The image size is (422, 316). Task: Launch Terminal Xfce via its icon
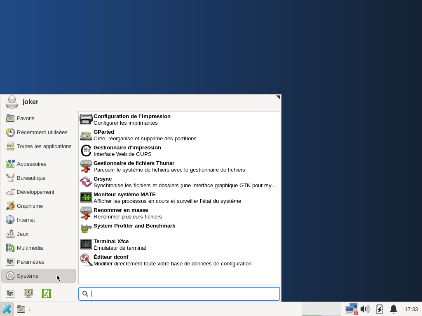(x=86, y=244)
